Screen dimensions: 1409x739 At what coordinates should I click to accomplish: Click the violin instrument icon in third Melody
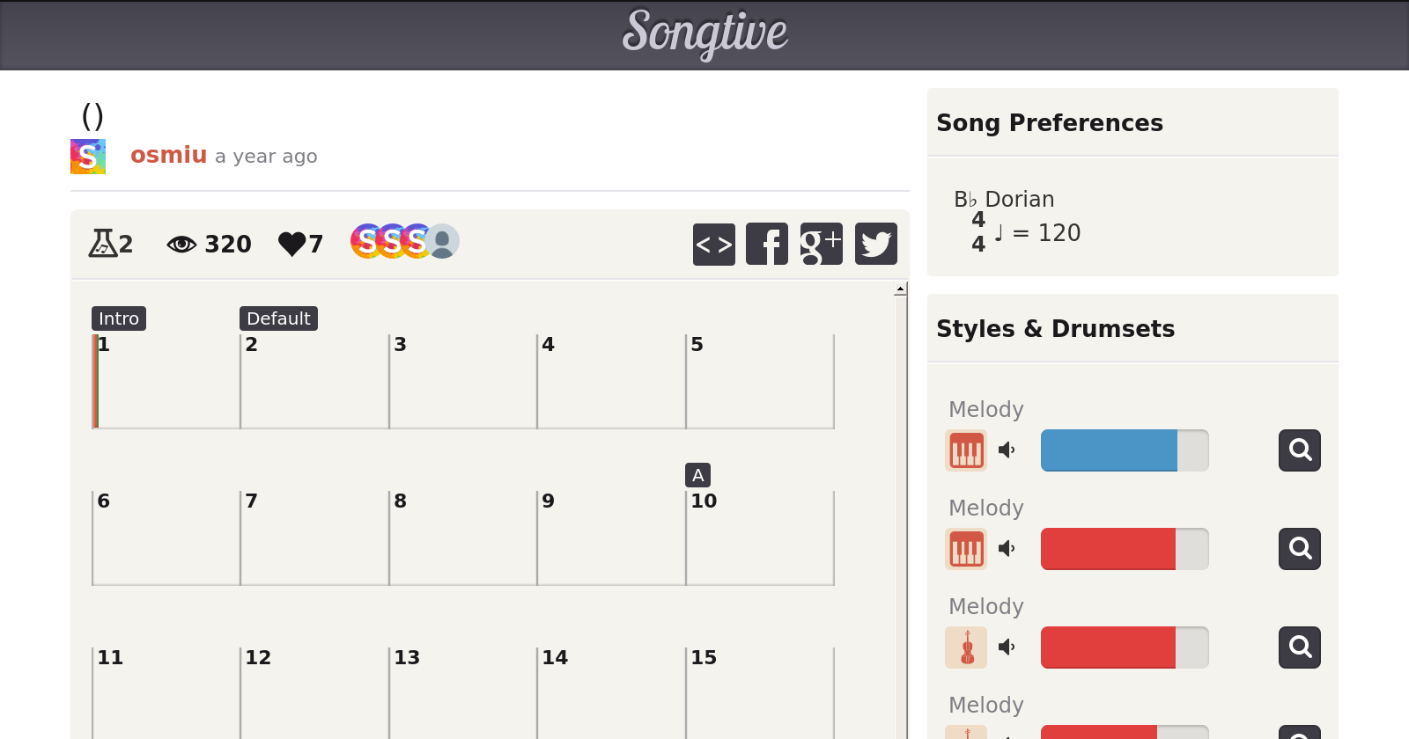(966, 648)
